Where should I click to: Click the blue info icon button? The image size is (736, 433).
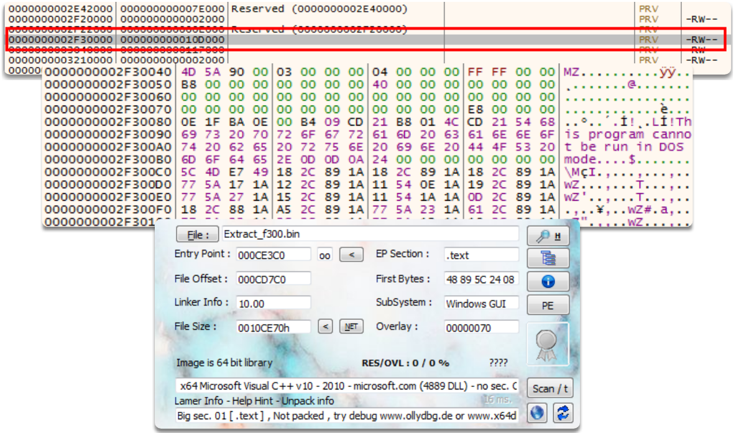point(548,281)
